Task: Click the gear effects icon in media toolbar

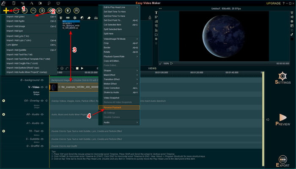Action: [x=75, y=18]
